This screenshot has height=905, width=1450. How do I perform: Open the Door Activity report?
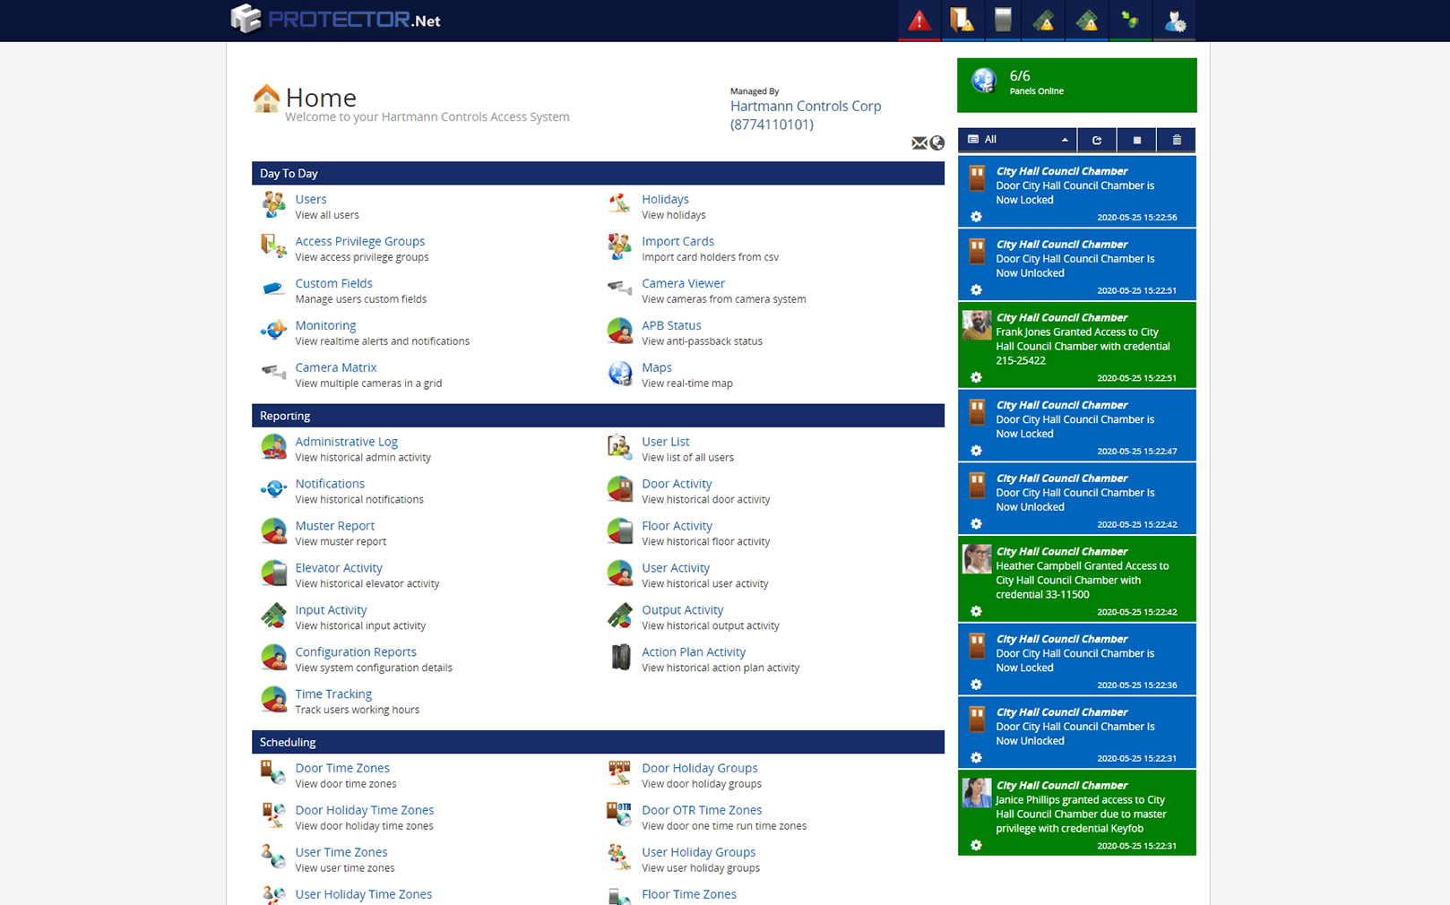coord(676,484)
